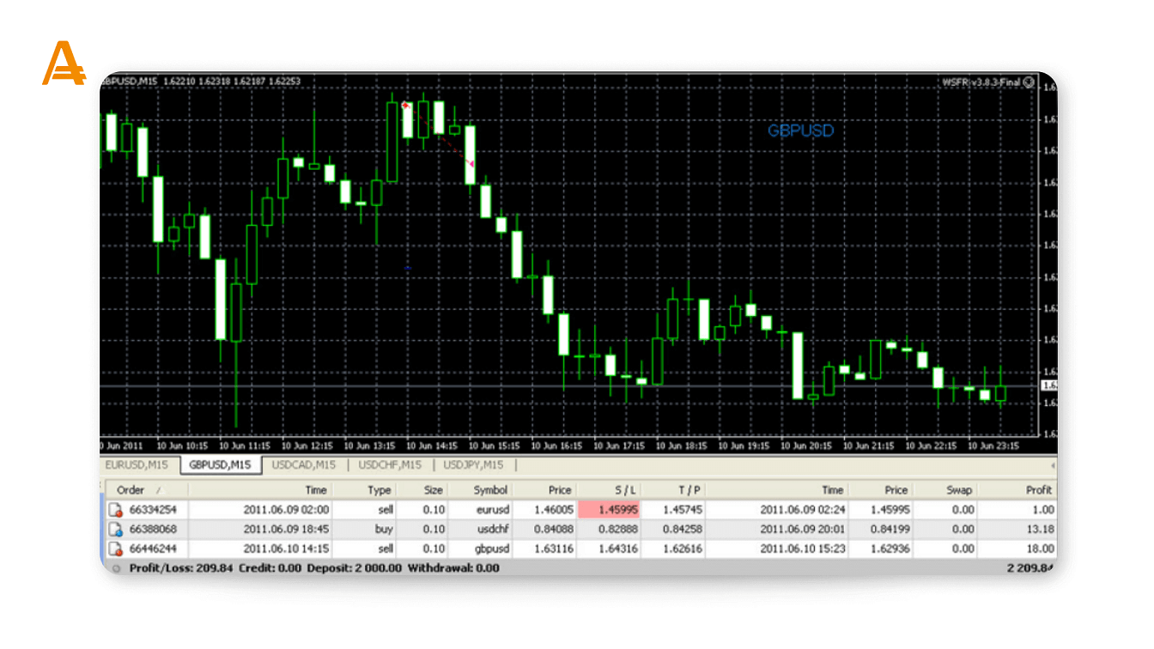Click the order 66388068 buy icon
This screenshot has height=649, width=1154.
pos(115,530)
